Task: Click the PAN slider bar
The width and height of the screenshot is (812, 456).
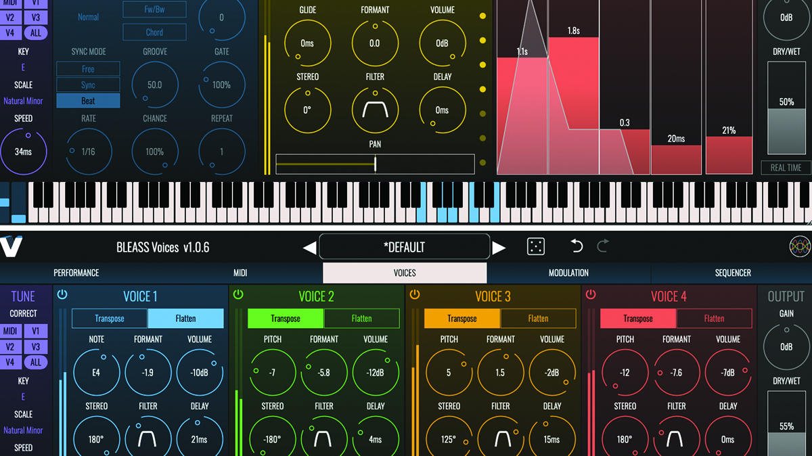Action: (376, 164)
